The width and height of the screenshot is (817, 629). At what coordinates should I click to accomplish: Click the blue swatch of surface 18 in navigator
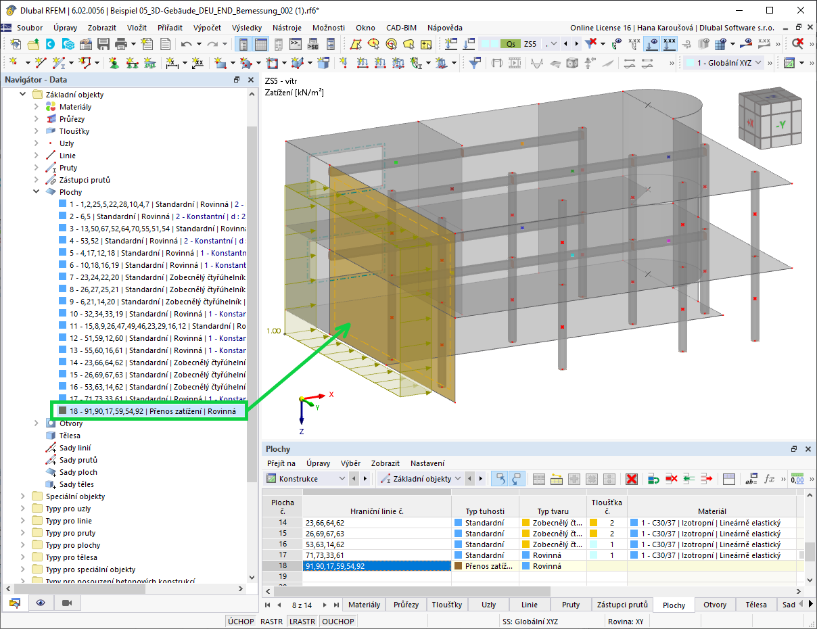62,411
